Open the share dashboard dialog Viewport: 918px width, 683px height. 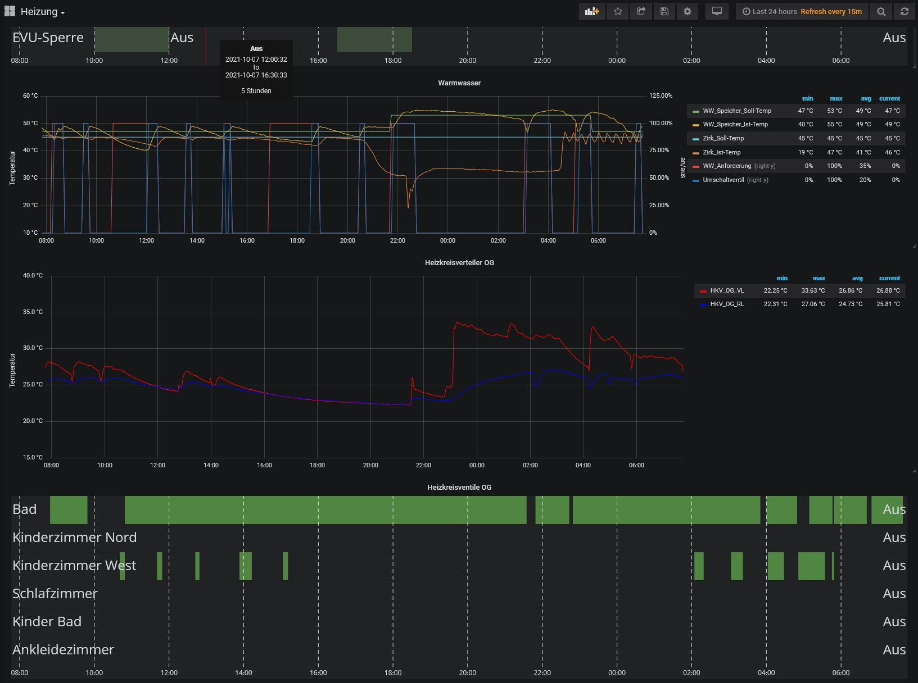pos(641,11)
